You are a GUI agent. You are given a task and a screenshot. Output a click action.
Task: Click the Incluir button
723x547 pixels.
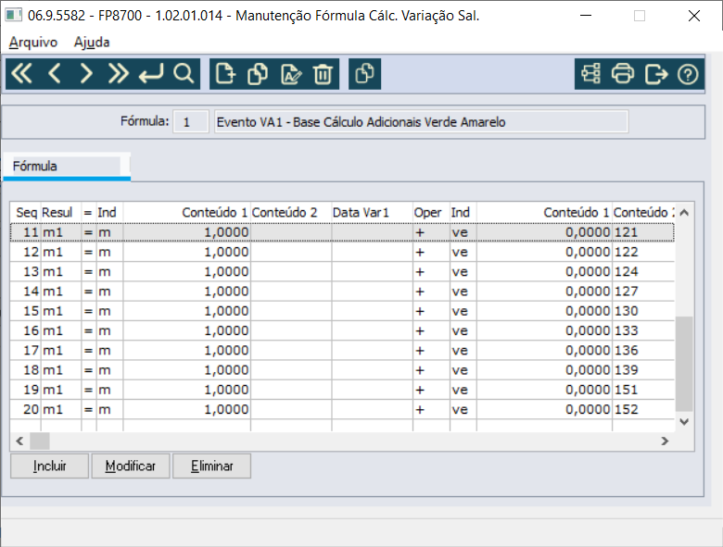(49, 466)
